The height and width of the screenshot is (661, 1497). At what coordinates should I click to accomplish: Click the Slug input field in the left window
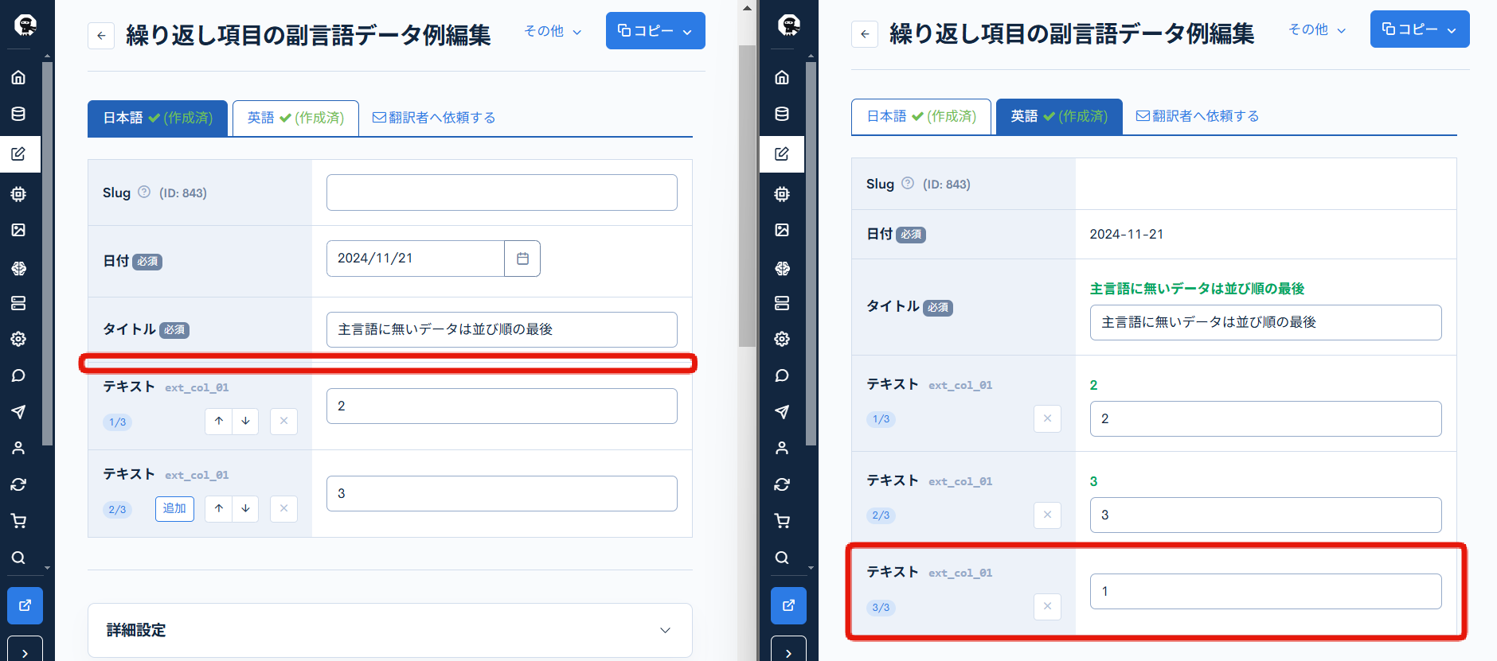click(x=502, y=192)
